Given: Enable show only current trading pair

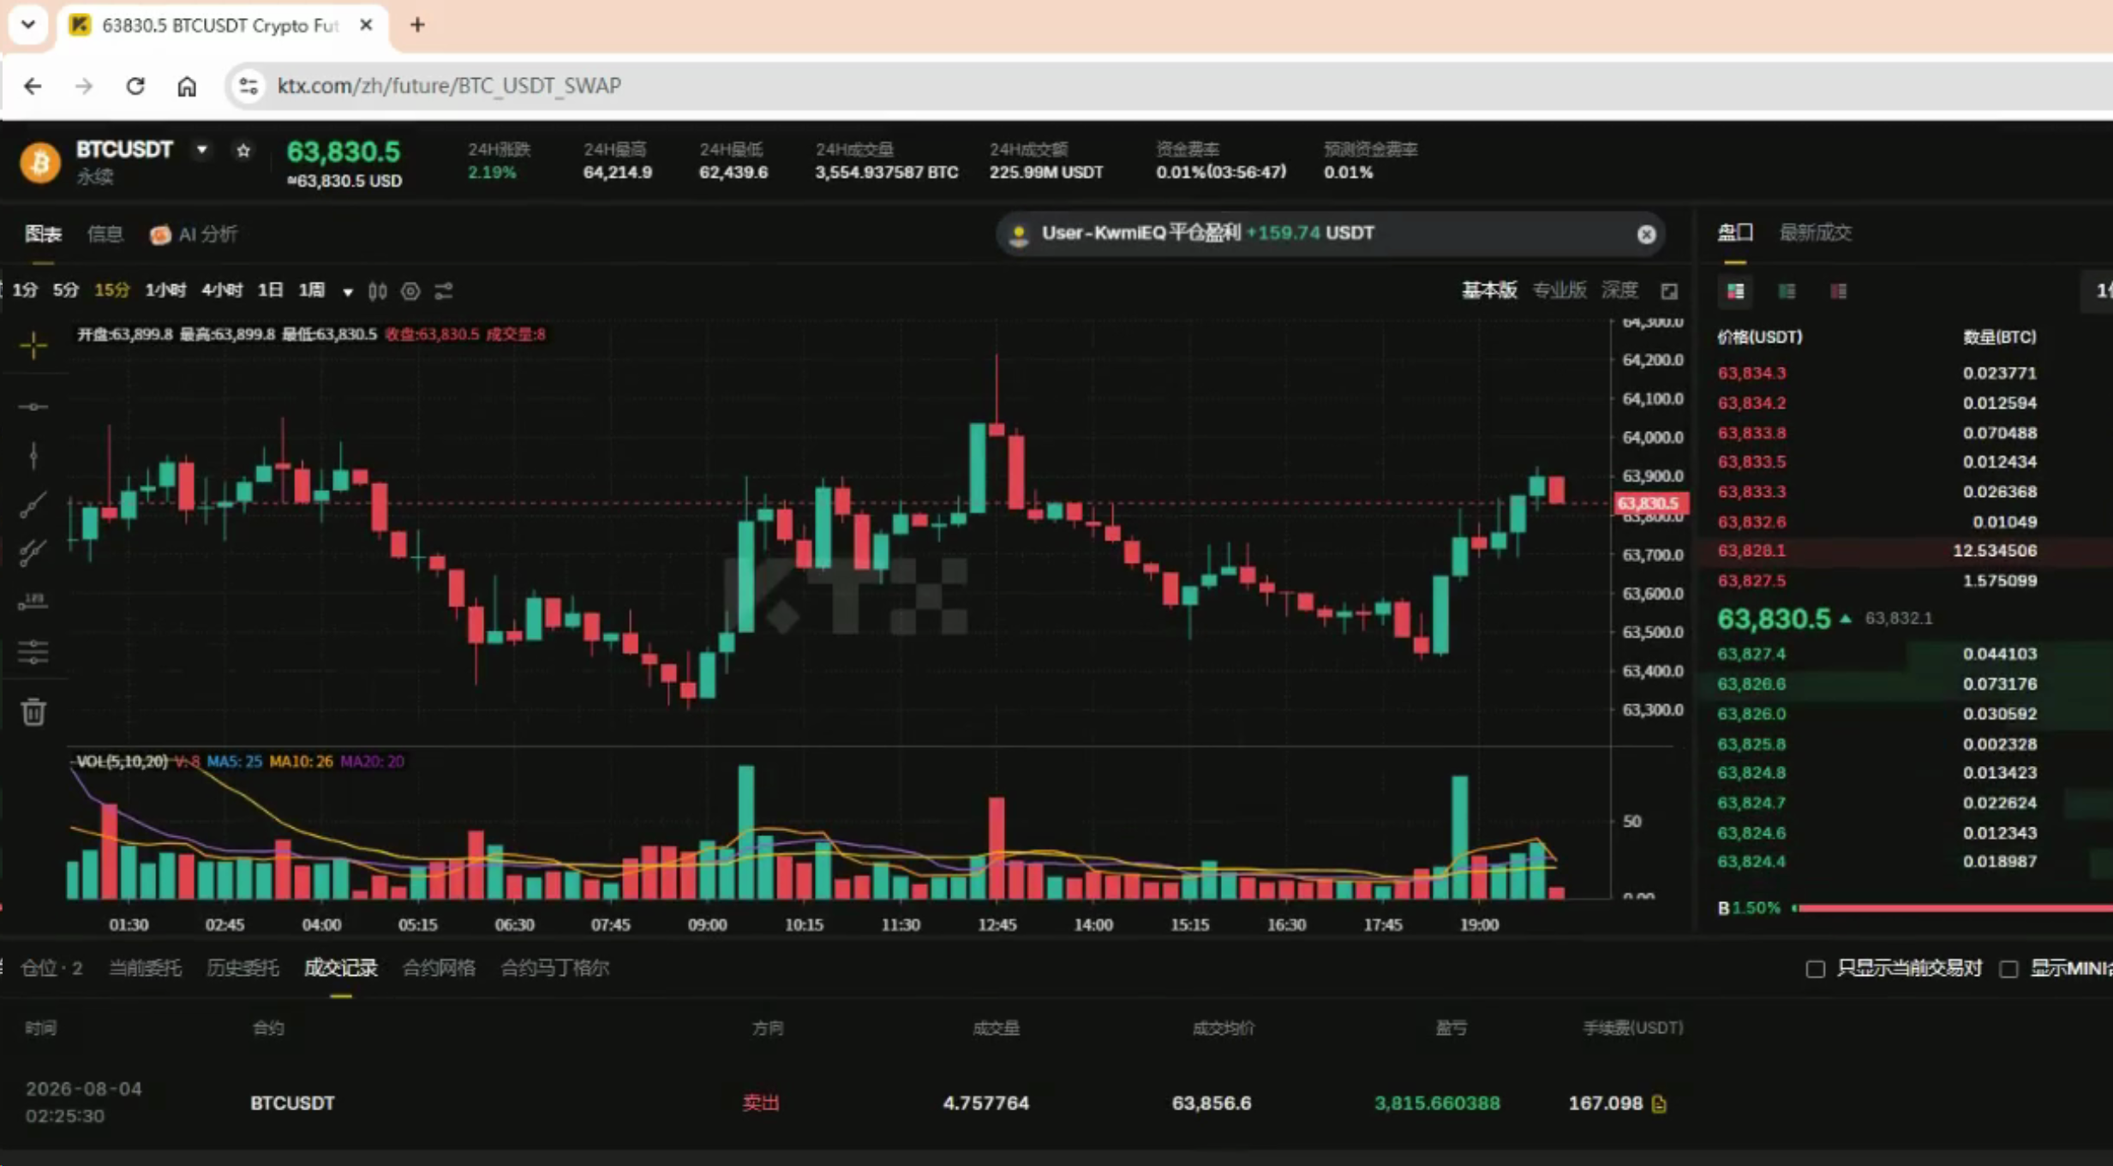Looking at the screenshot, I should (x=1815, y=969).
